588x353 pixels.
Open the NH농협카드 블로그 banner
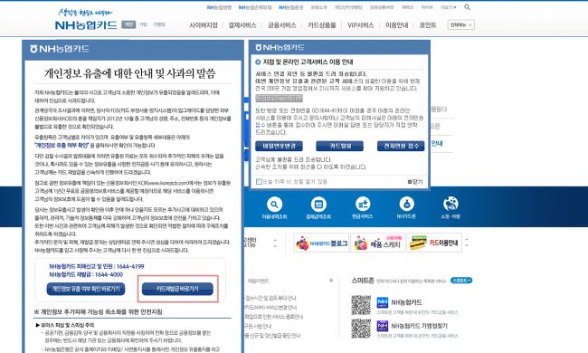pyautogui.click(x=321, y=243)
